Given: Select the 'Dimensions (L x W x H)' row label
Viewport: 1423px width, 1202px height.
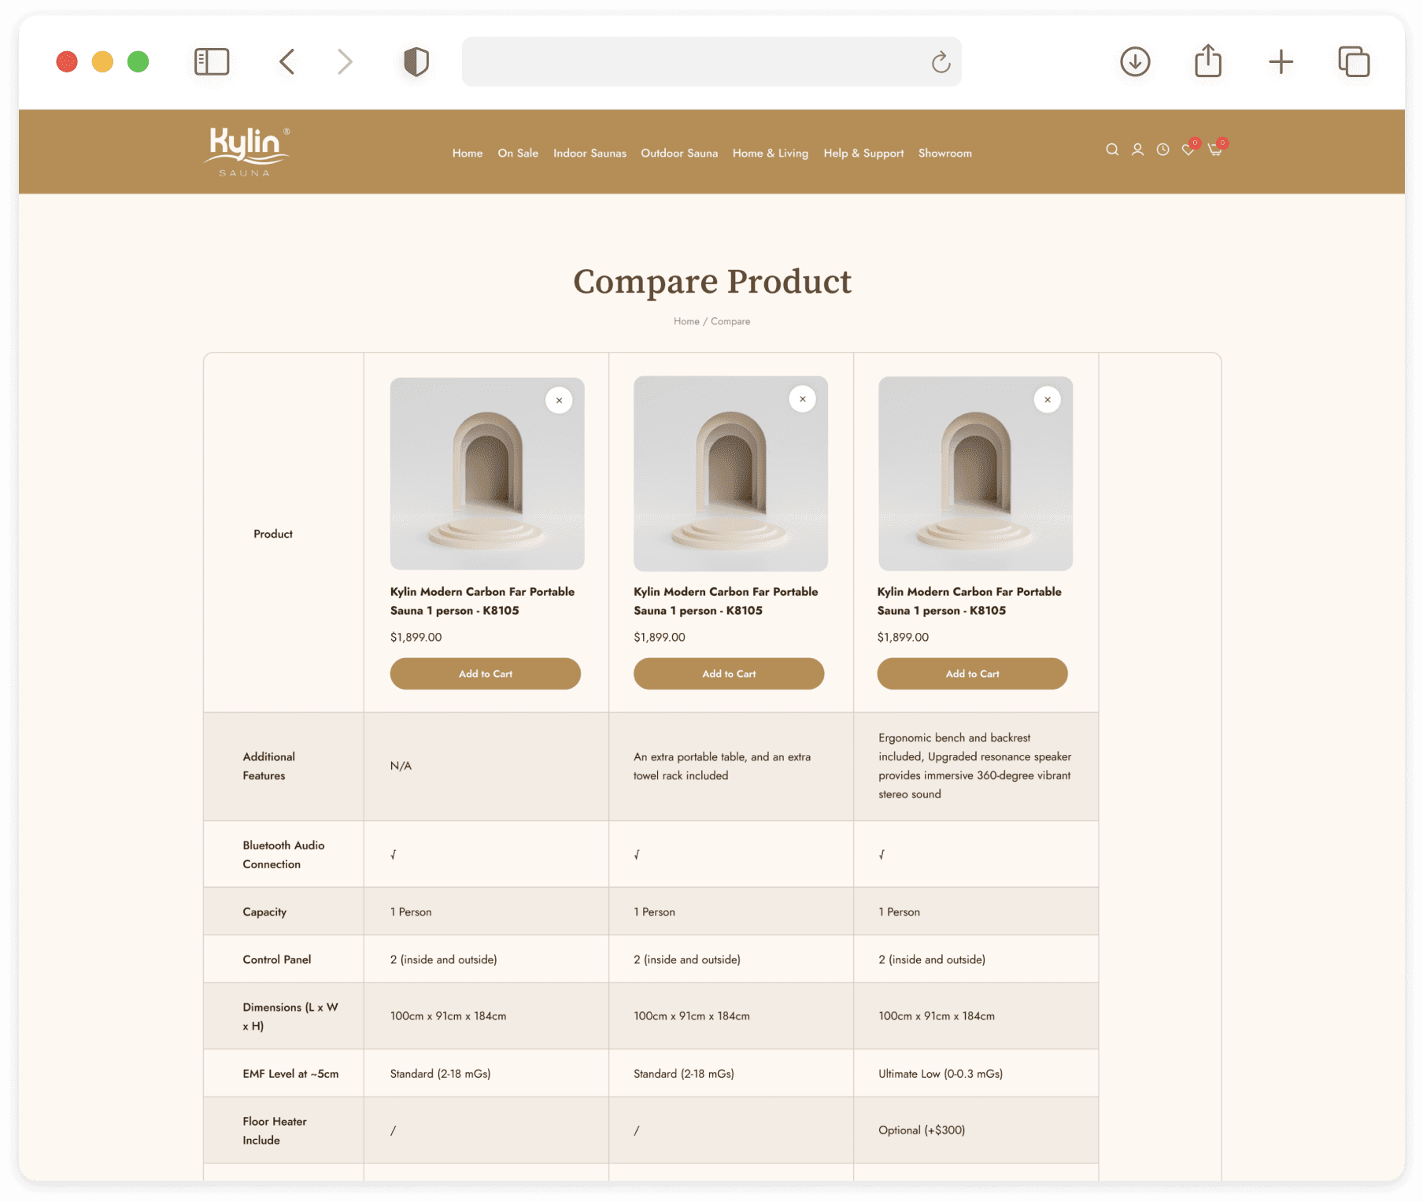Looking at the screenshot, I should click(x=290, y=1016).
